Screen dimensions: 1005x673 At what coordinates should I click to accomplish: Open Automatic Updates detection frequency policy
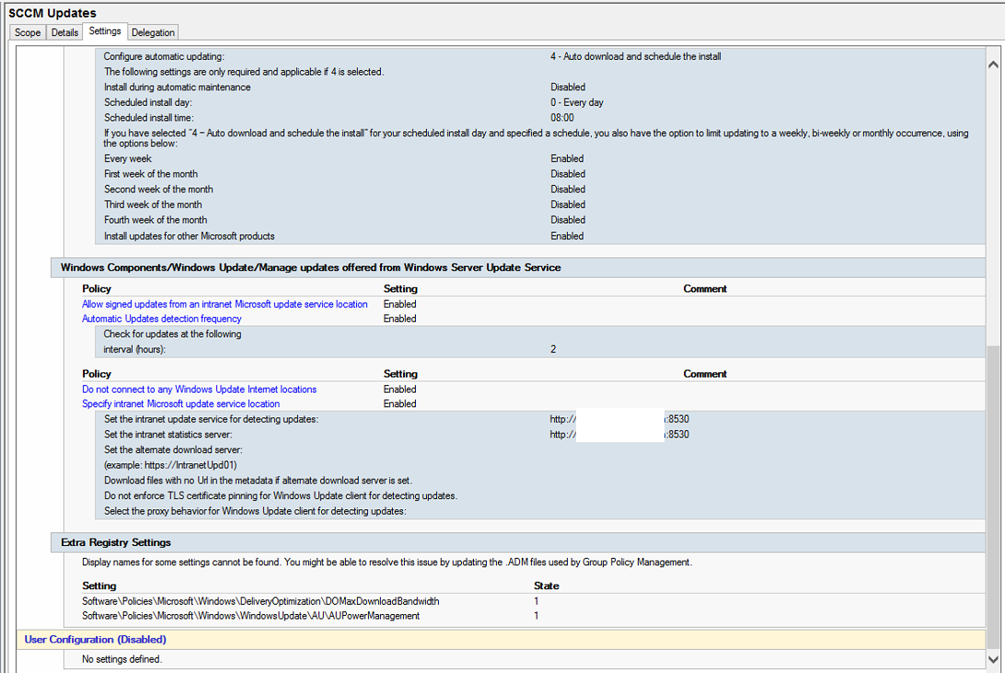coord(162,319)
